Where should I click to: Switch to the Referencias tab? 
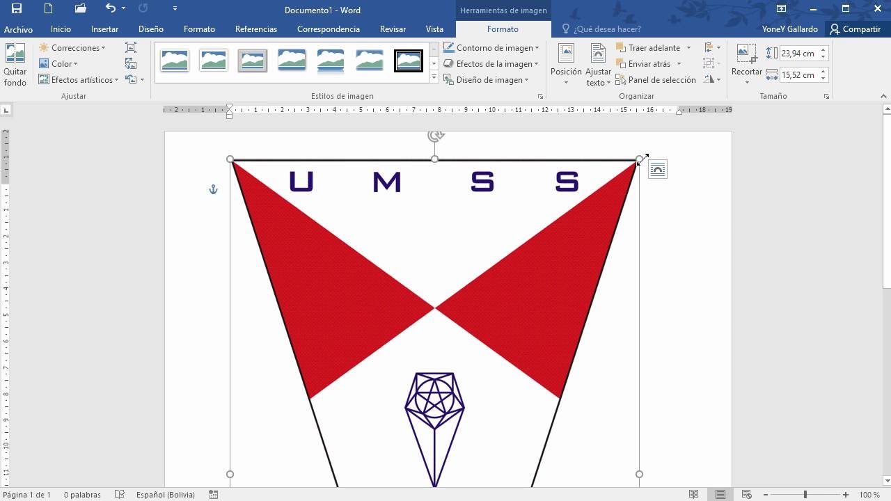pyautogui.click(x=256, y=29)
